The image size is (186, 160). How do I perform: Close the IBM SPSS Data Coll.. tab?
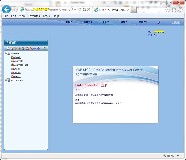[x=128, y=10]
